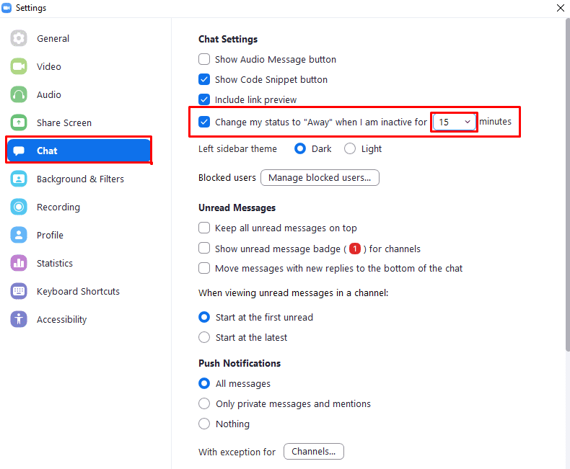The image size is (570, 469).
Task: Enable Show Audio Message button checkbox
Action: point(204,59)
